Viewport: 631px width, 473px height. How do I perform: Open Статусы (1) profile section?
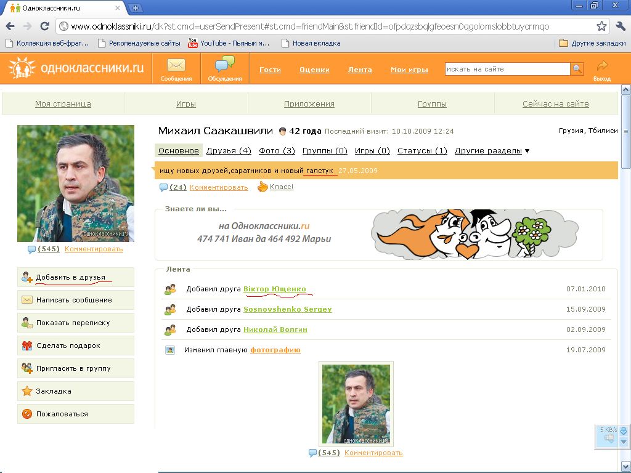422,151
